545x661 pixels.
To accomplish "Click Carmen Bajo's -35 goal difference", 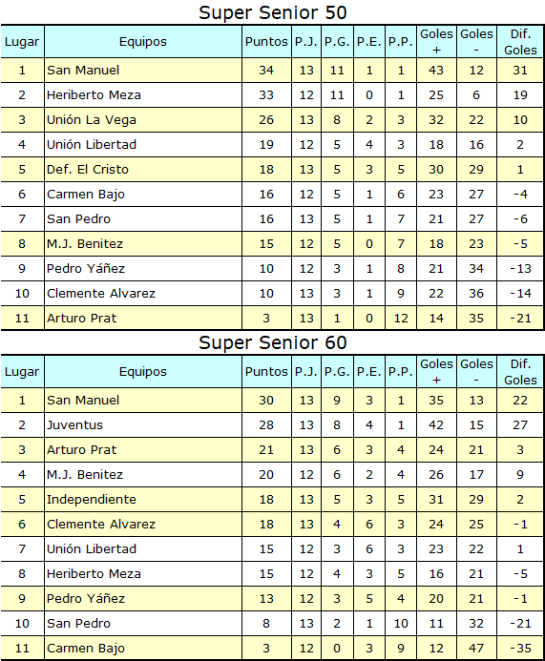I will click(520, 649).
